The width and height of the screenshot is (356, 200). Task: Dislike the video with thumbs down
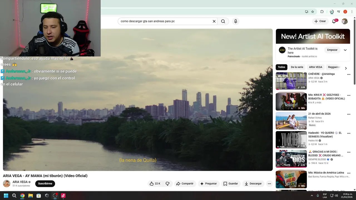point(167,184)
